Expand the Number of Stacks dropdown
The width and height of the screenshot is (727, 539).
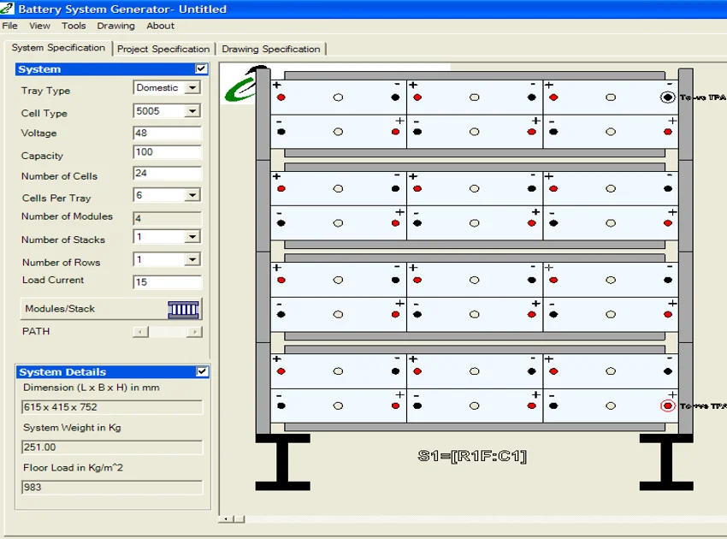coord(192,237)
